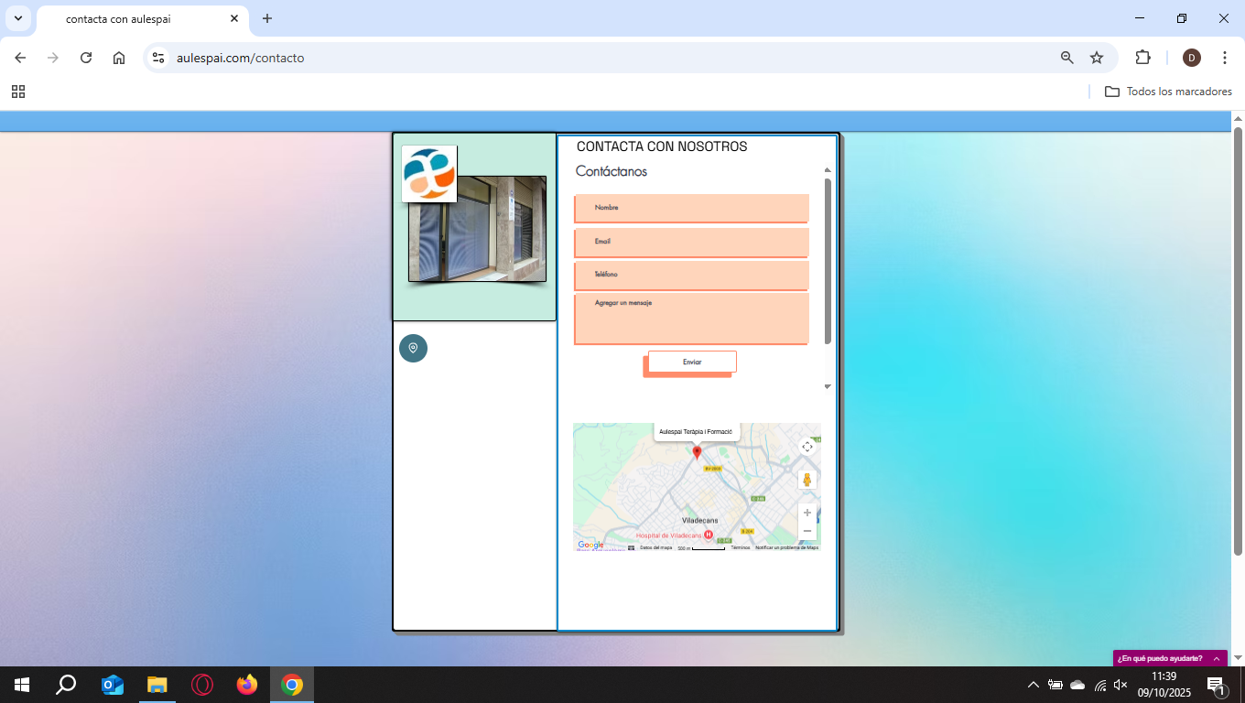This screenshot has height=703, width=1245.
Task: Click the Google logo on the map
Action: [x=590, y=545]
